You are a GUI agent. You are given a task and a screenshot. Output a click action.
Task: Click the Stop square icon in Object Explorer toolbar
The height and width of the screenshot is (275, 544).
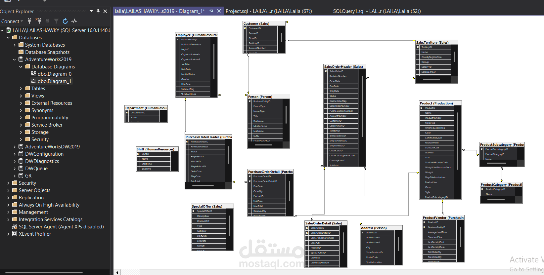(47, 21)
